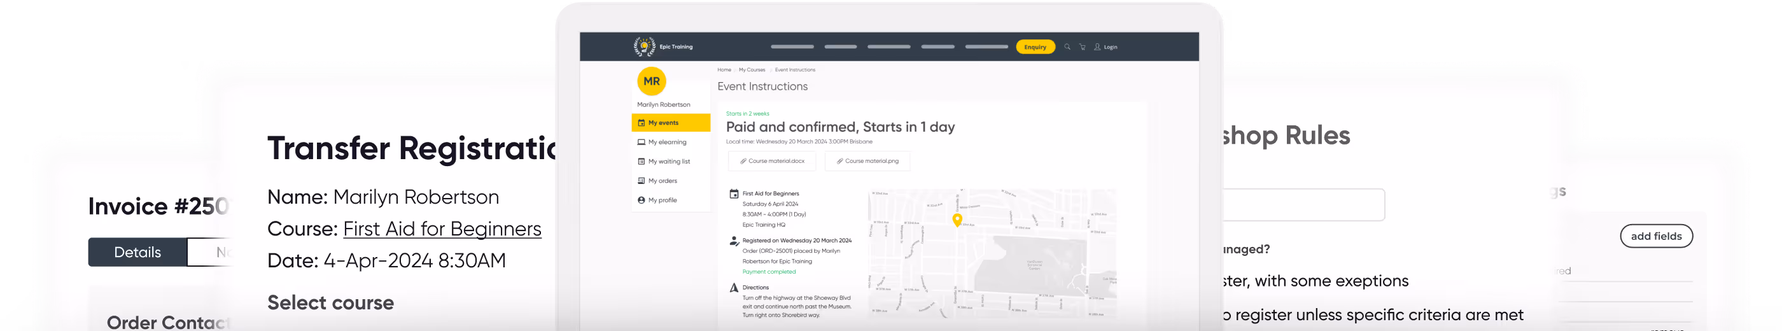The width and height of the screenshot is (1782, 331).
Task: Select the Details tab on the invoice panel
Action: coord(137,252)
